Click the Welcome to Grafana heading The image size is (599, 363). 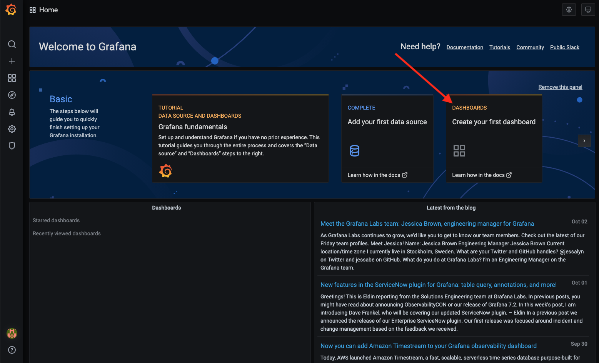coord(88,47)
